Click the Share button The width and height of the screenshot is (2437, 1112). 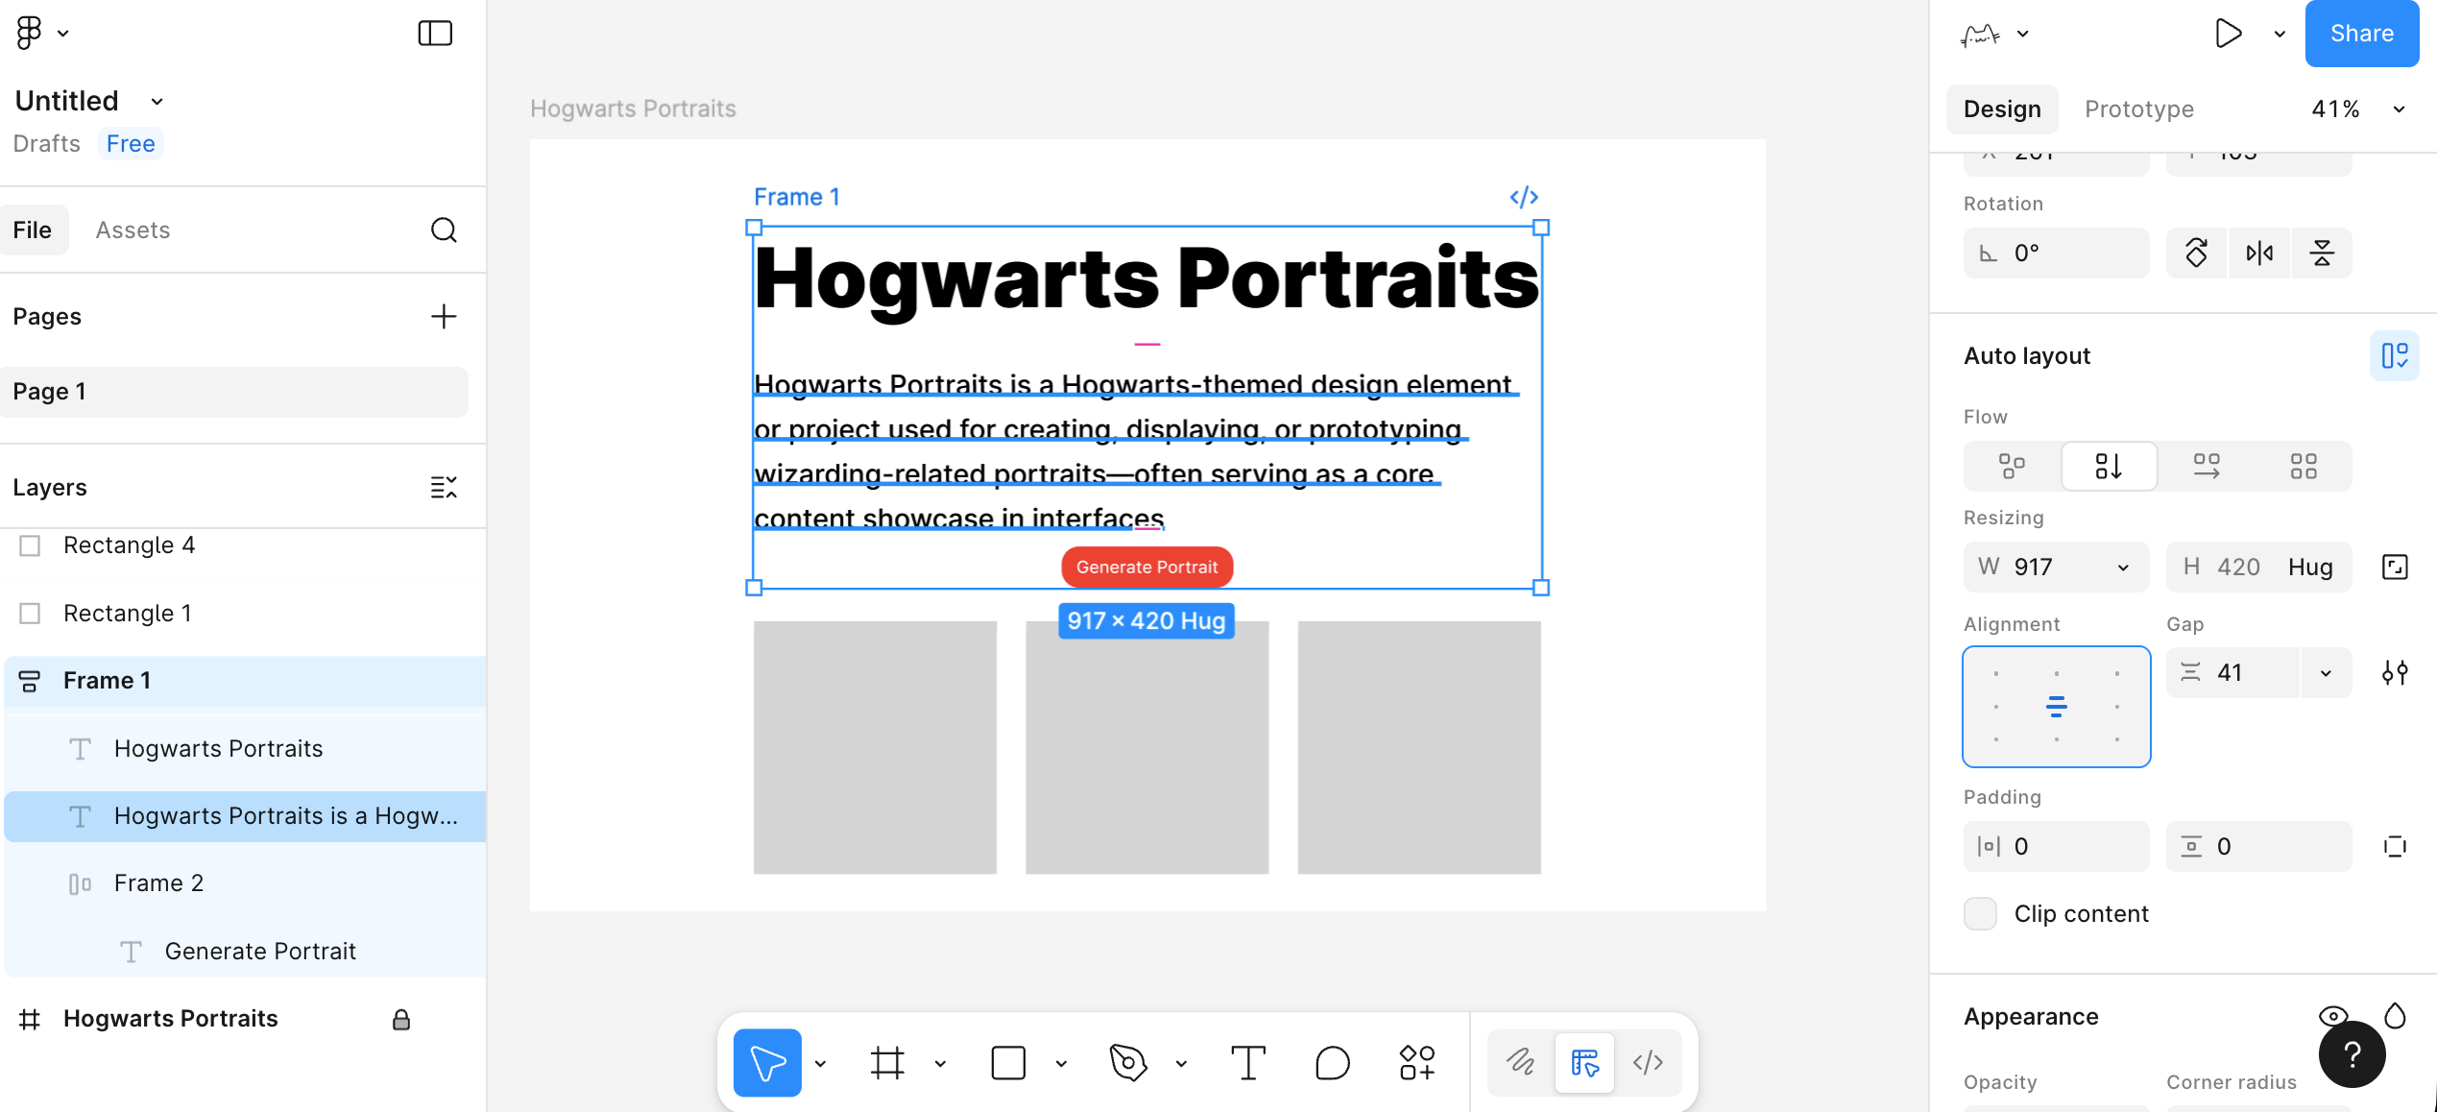click(2361, 34)
